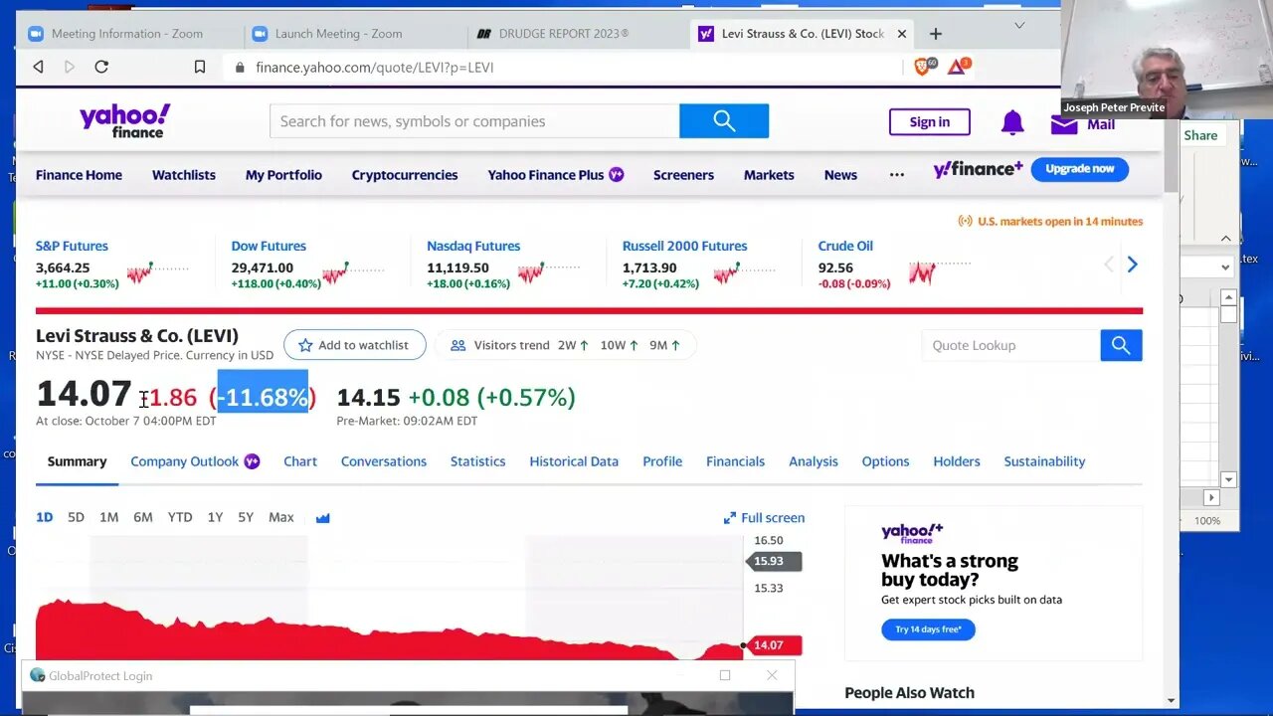Open the Holders tab
Image resolution: width=1273 pixels, height=716 pixels.
point(957,461)
